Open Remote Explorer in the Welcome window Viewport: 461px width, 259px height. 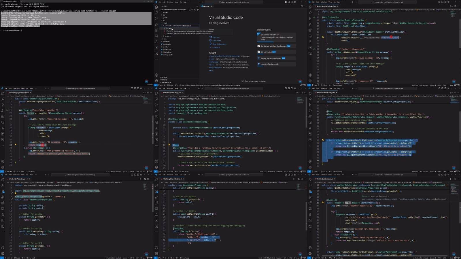point(156,36)
